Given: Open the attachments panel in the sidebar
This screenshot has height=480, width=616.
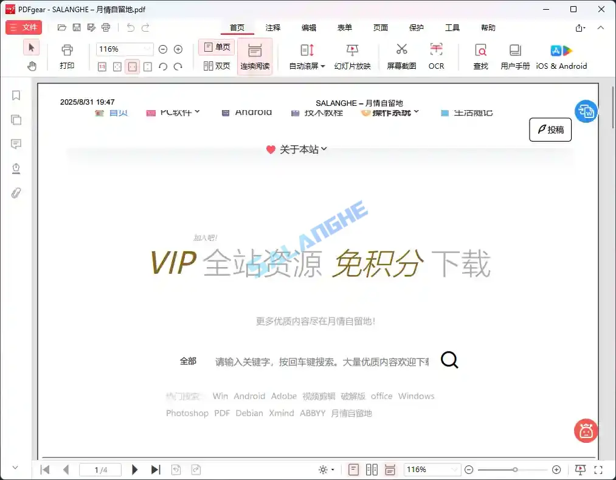Looking at the screenshot, I should tap(16, 193).
